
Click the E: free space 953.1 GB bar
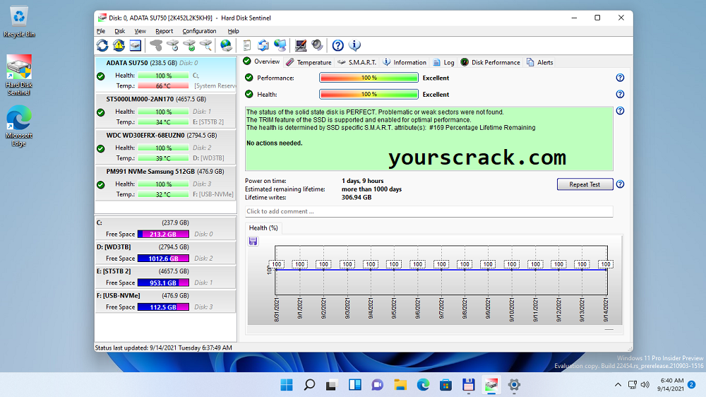coord(163,283)
